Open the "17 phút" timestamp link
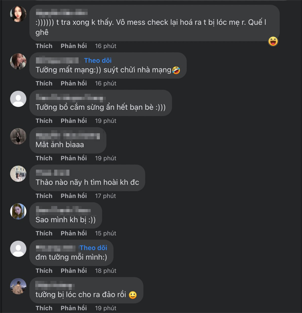The height and width of the screenshot is (313, 302). [x=105, y=196]
